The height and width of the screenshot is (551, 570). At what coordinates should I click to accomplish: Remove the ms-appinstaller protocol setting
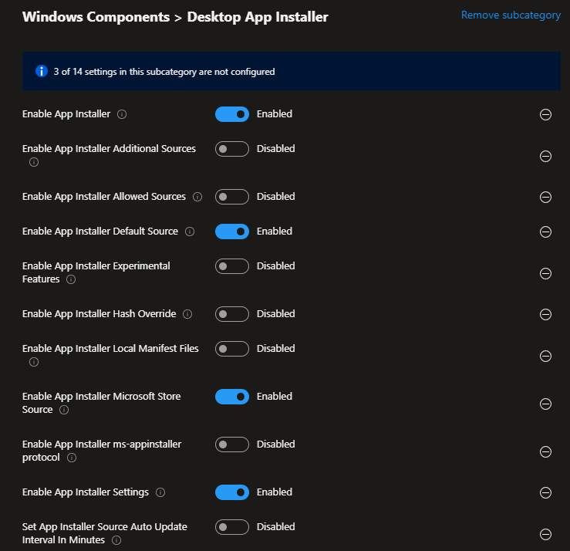(x=545, y=451)
